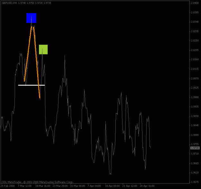
Task: Click the 1.9980 price axis label
Action: coord(195,97)
